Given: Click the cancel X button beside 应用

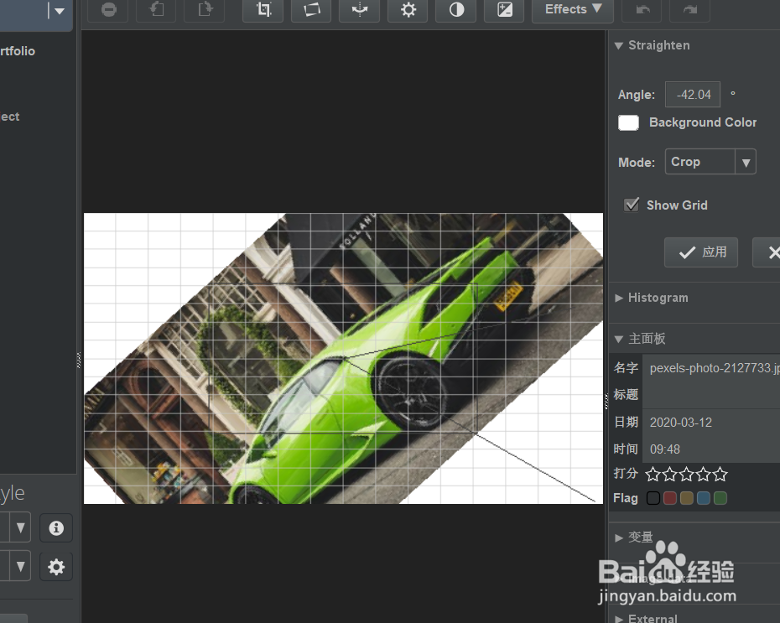Looking at the screenshot, I should [x=768, y=252].
